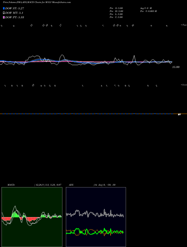Viewport: 187px width, 247px height.
Task: Click the 'Pre O: 5.00' open value
Action: point(116,8)
